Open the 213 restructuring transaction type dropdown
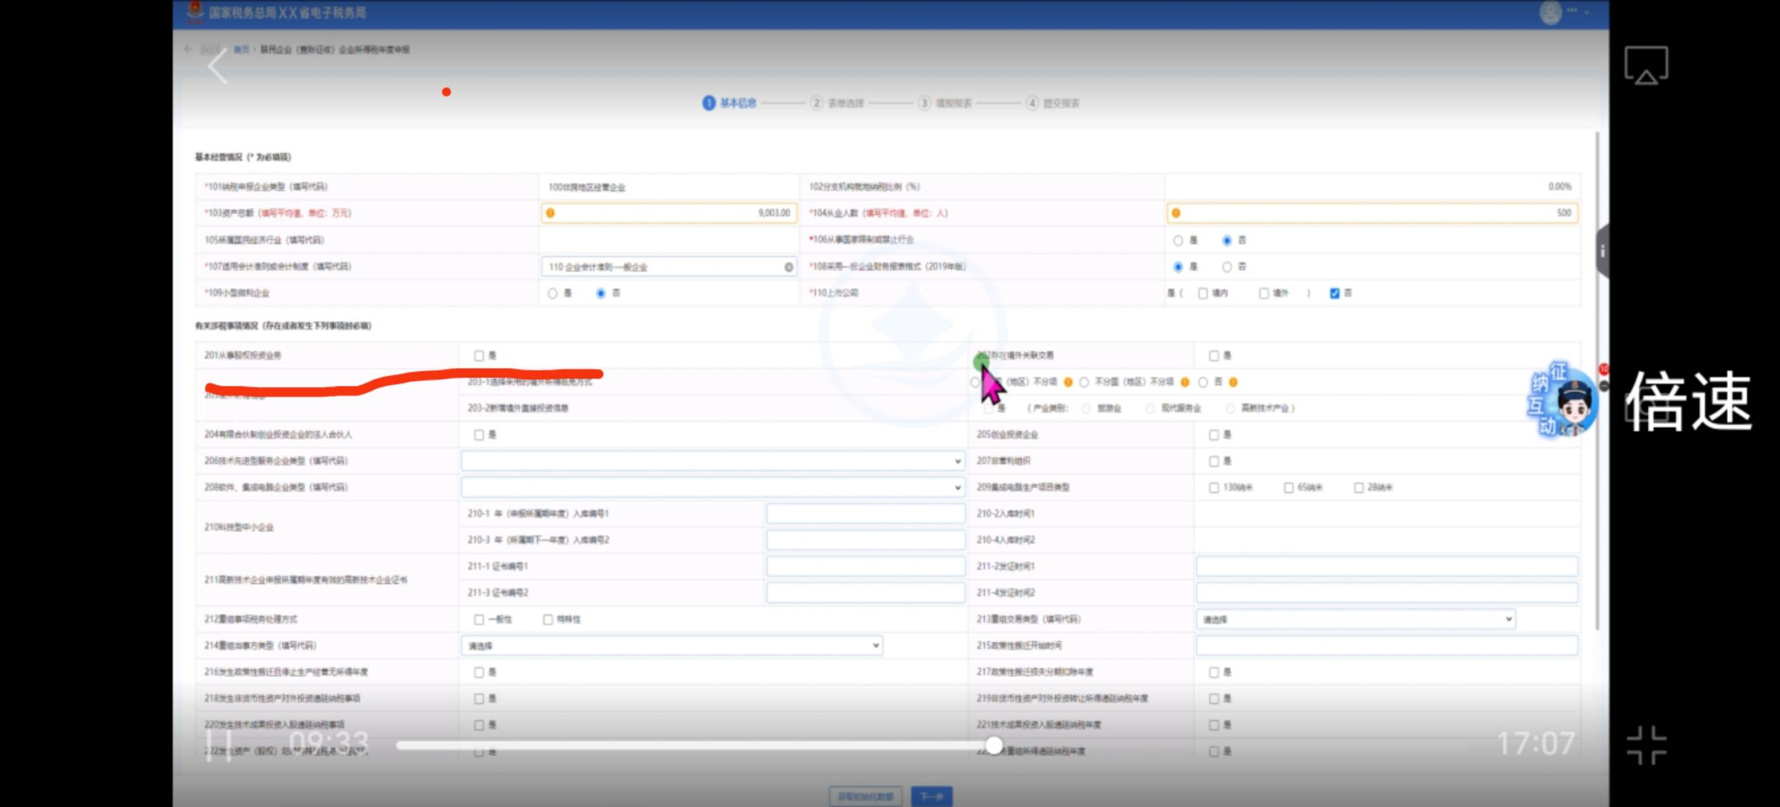 (x=1356, y=620)
